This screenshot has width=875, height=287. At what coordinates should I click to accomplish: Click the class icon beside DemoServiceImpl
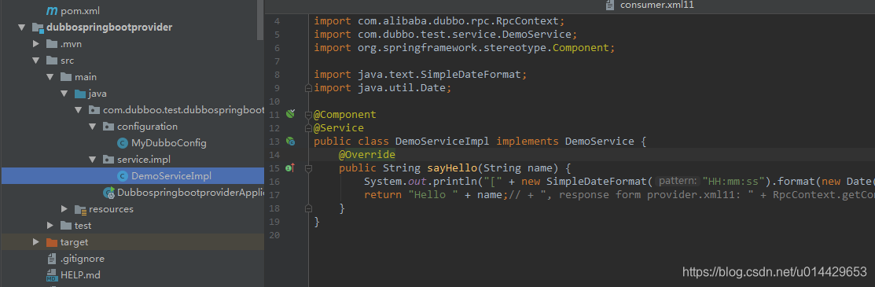(x=122, y=176)
